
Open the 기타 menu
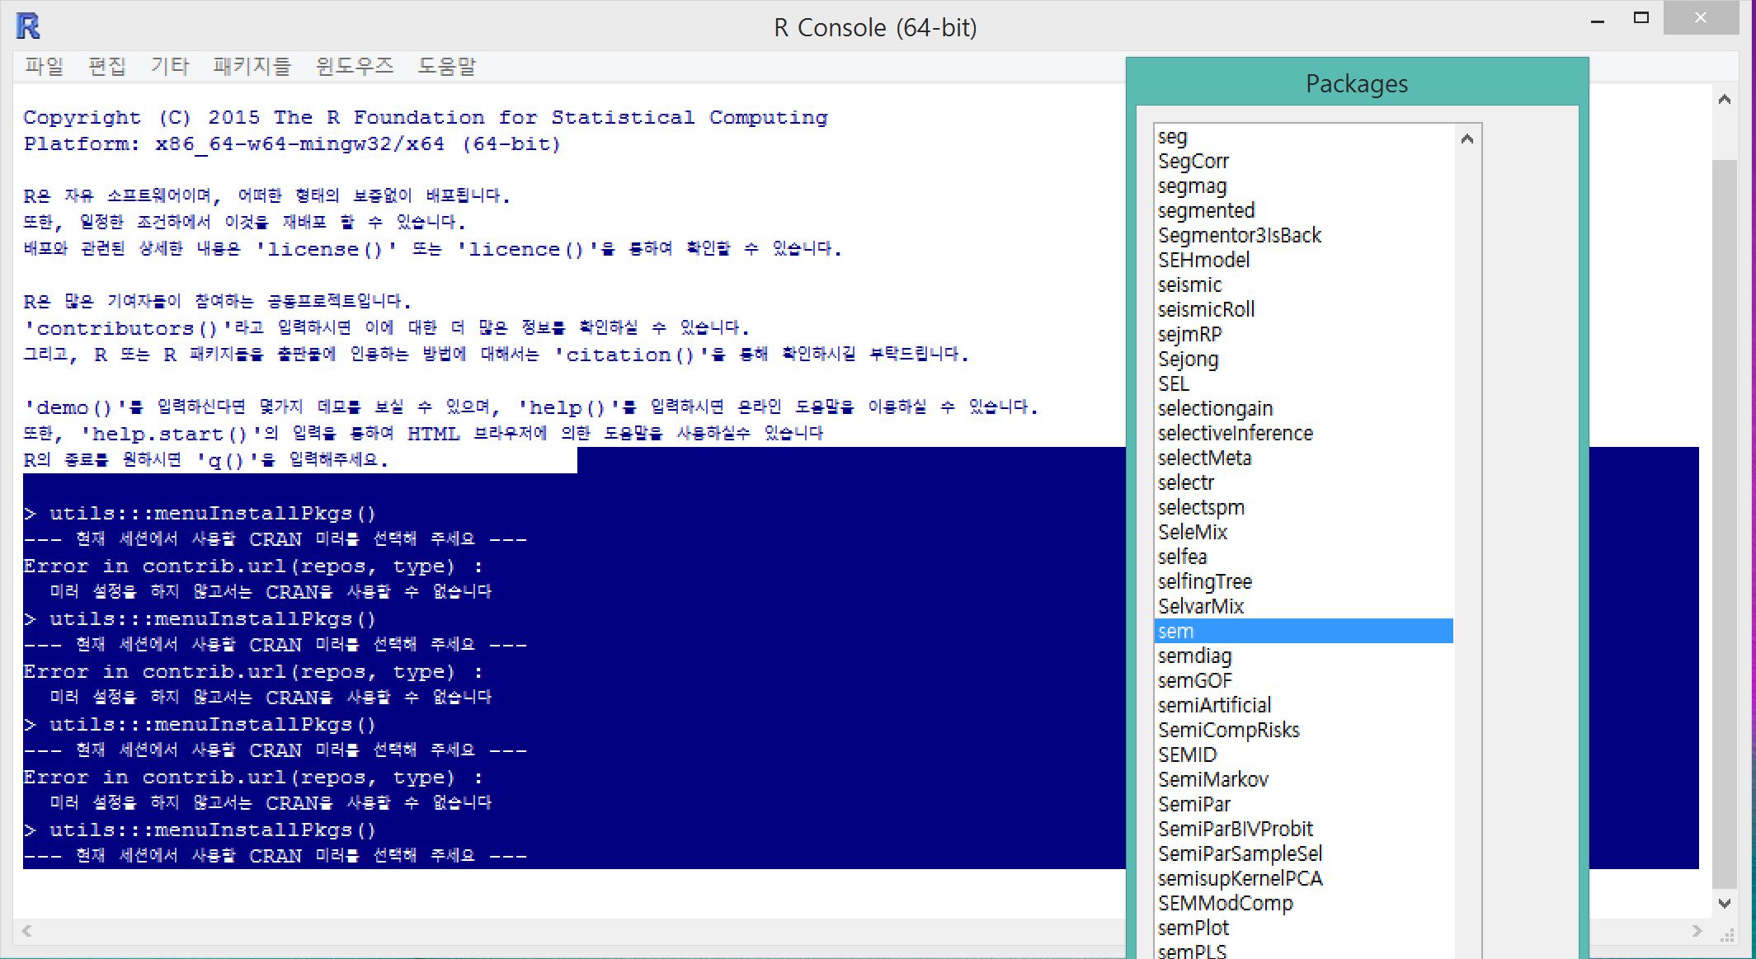170,66
